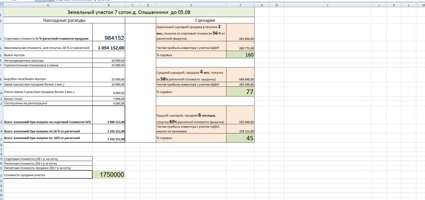Select column header D
The height and width of the screenshot is (200, 425).
point(148,5)
